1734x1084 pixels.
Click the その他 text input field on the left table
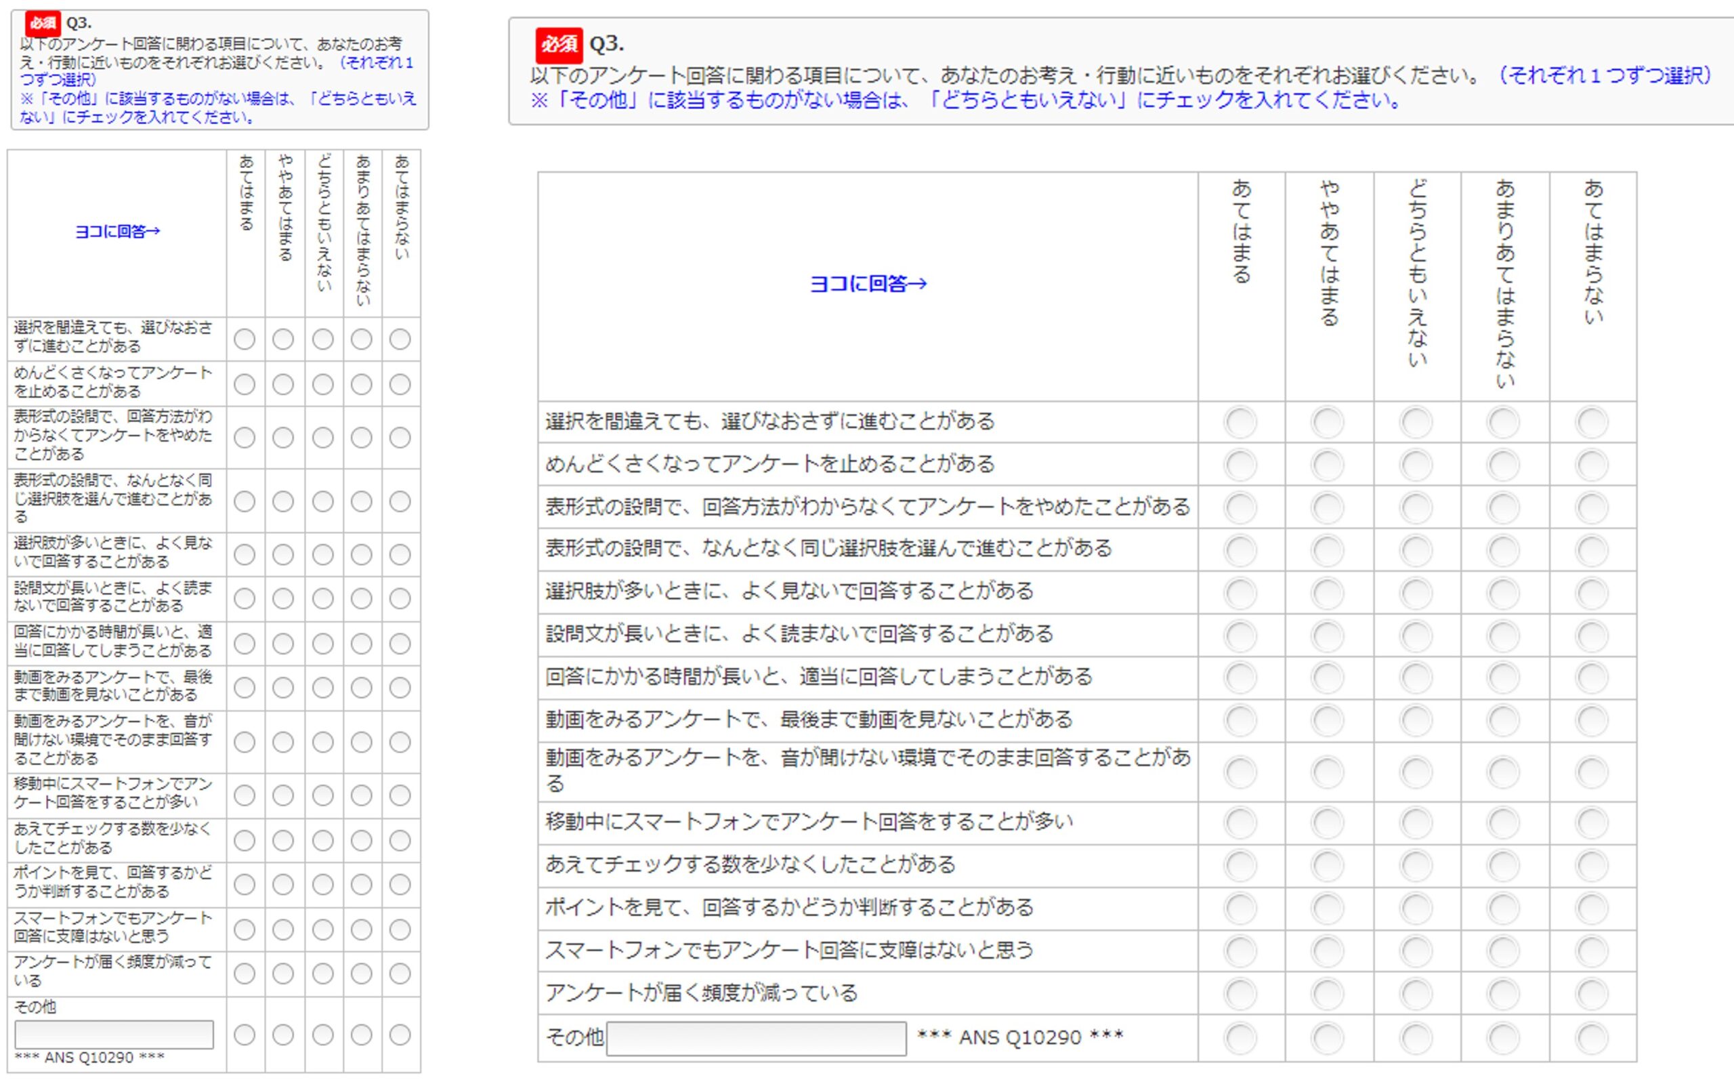click(x=114, y=1034)
